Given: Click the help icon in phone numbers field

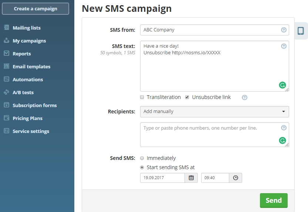Looking at the screenshot, I should 284,128.
